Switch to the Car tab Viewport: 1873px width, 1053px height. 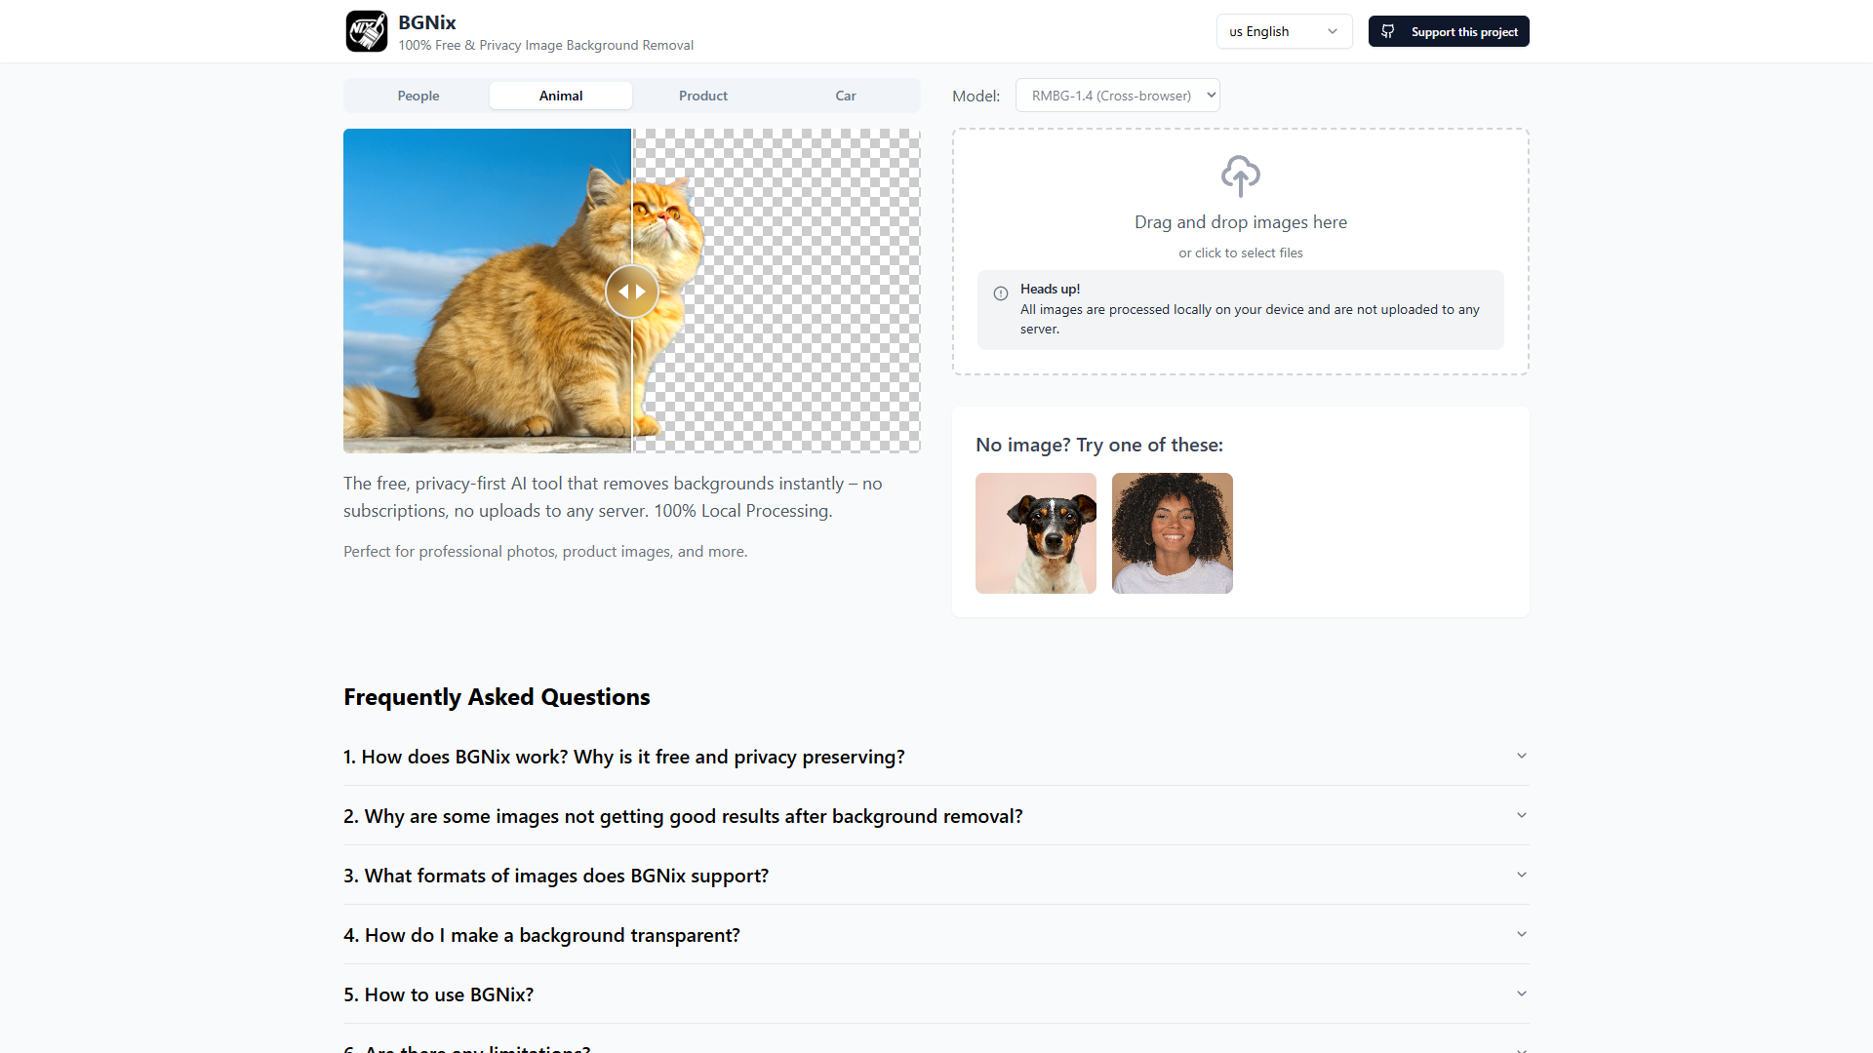point(846,96)
